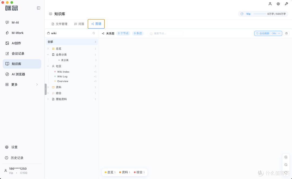Open 会议记录 meeting notes
292x179 pixels.
pos(22,54)
